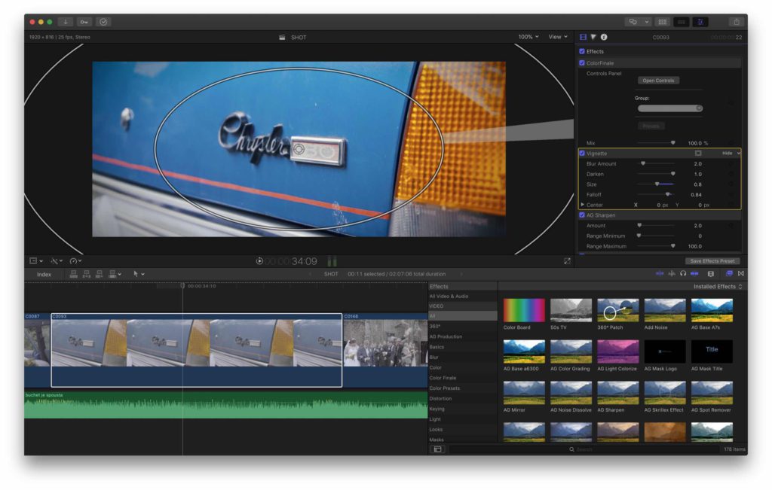Toggle the Timeline layout button
This screenshot has height=490, width=772.
682,22
